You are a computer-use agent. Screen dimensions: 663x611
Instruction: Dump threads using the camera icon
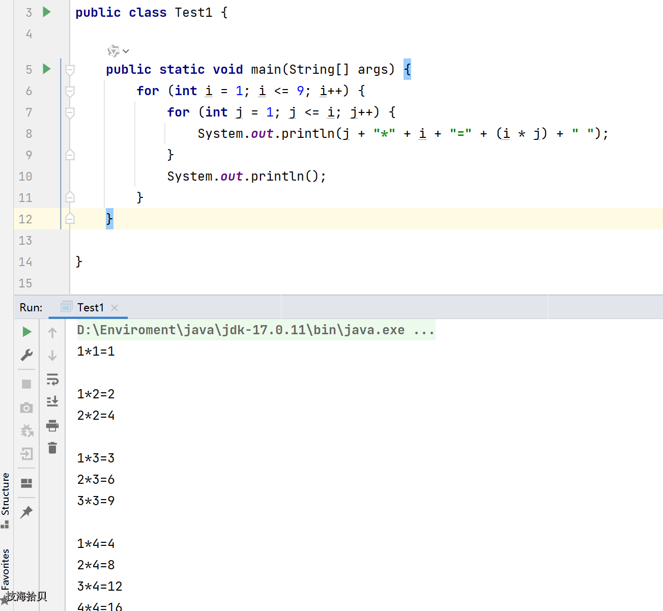click(26, 408)
